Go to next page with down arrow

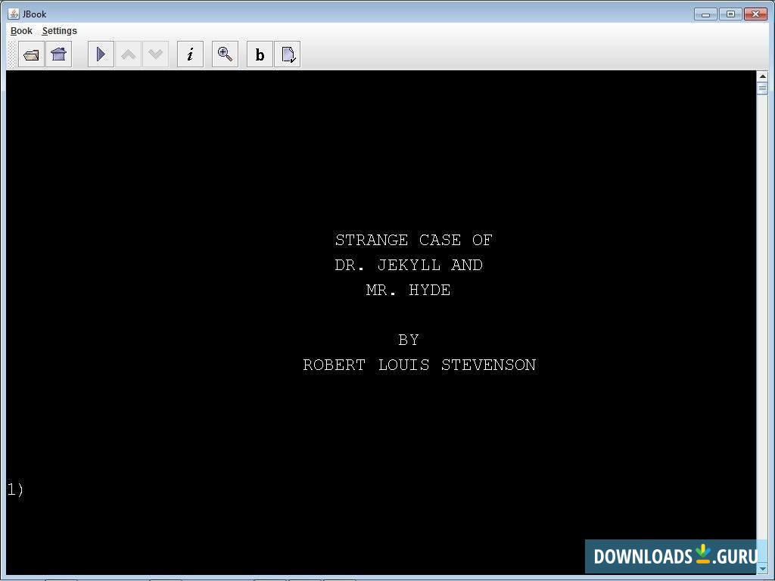(x=156, y=54)
